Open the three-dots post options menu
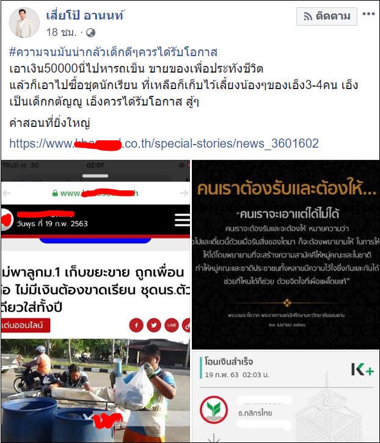The width and height of the screenshot is (380, 443). (x=368, y=14)
